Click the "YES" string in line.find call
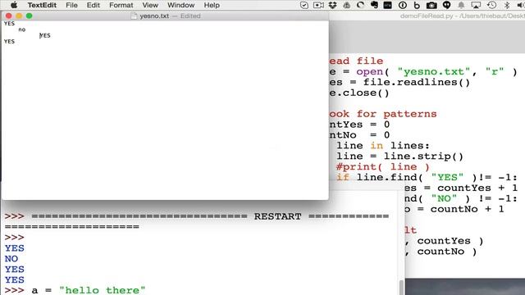 (447, 177)
